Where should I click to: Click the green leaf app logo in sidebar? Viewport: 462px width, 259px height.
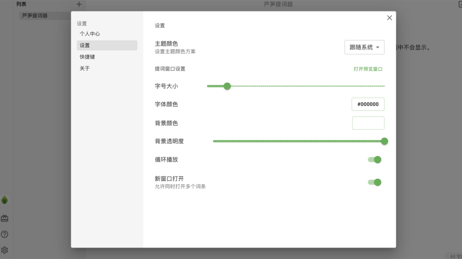(5, 200)
